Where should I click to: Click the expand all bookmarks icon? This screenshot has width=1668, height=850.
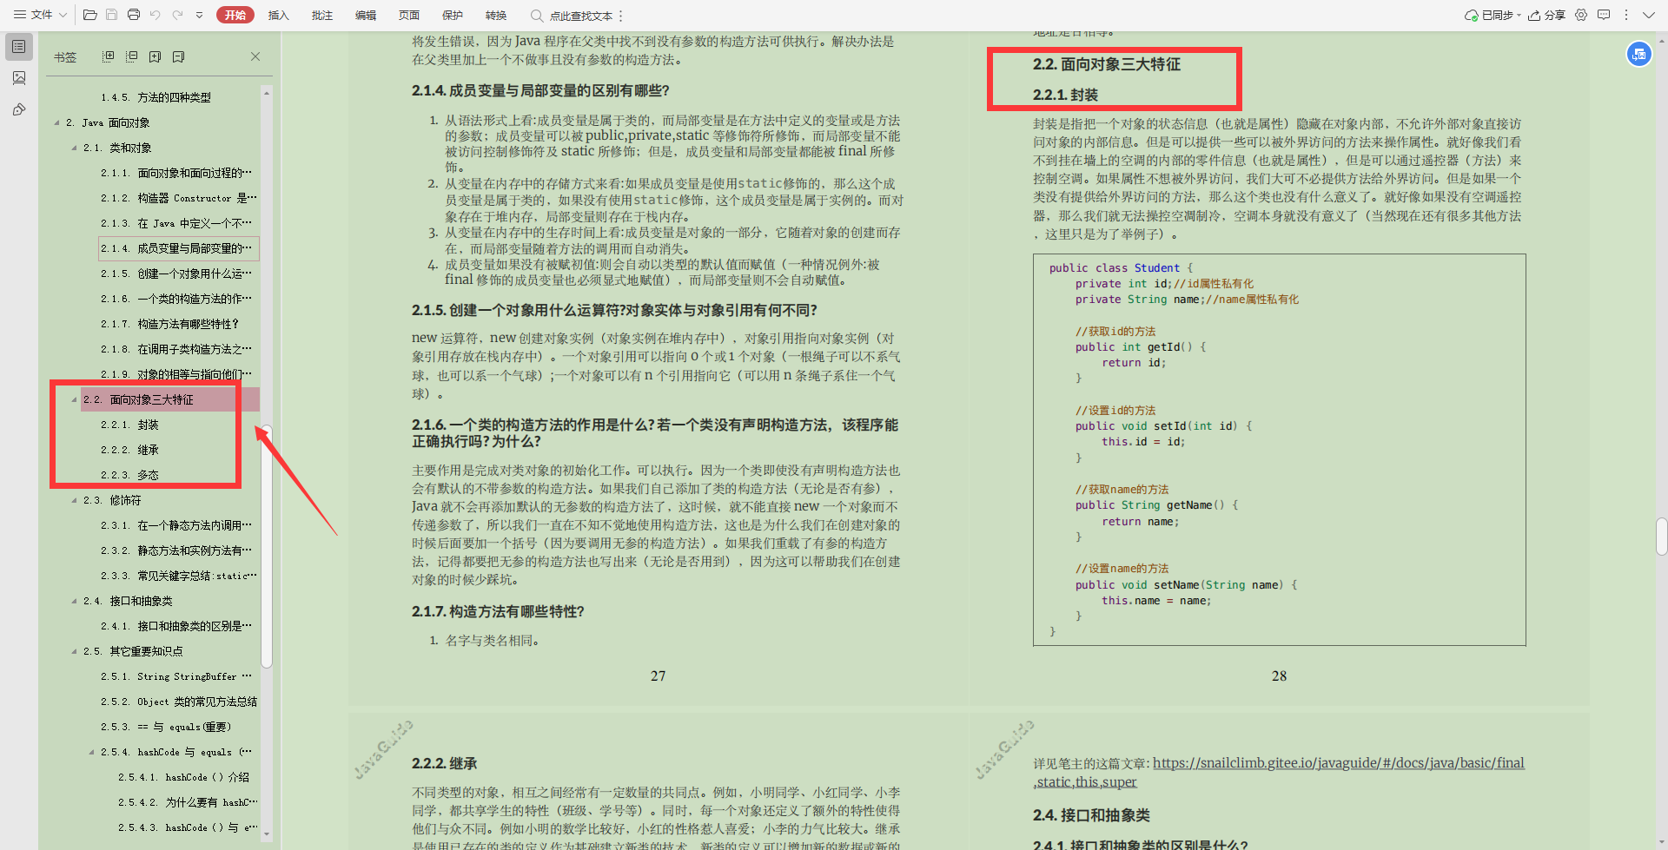[x=109, y=56]
